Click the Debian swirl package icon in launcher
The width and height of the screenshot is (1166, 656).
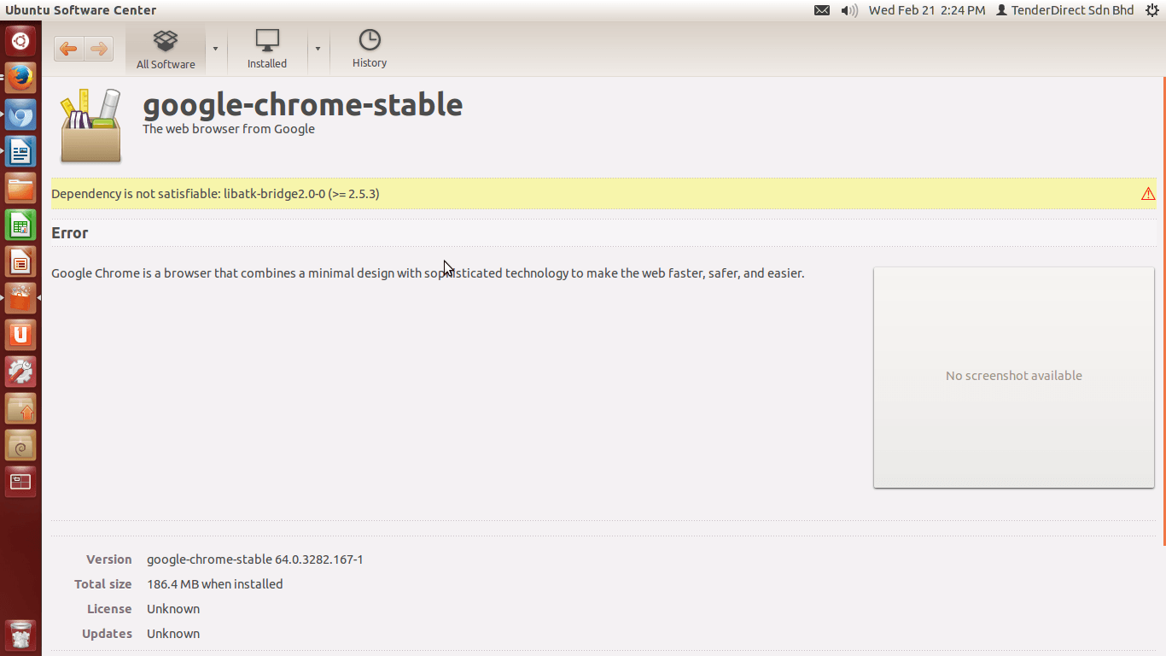pos(20,445)
